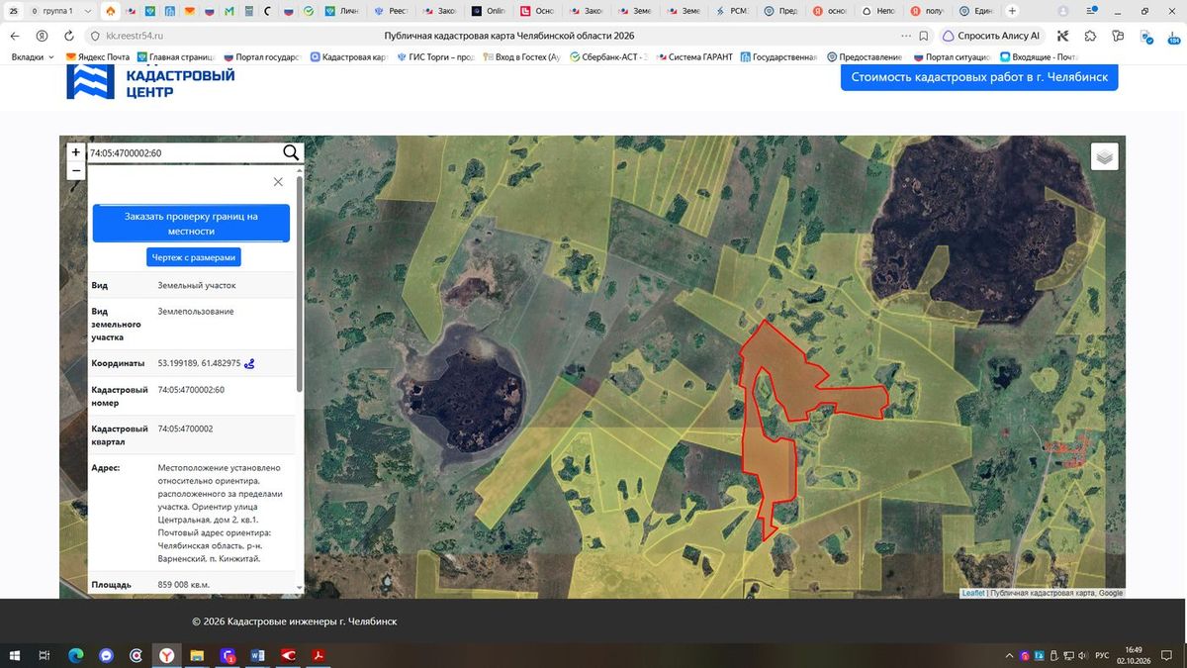The image size is (1187, 668).
Task: Open the map layers switcher
Action: [1105, 156]
